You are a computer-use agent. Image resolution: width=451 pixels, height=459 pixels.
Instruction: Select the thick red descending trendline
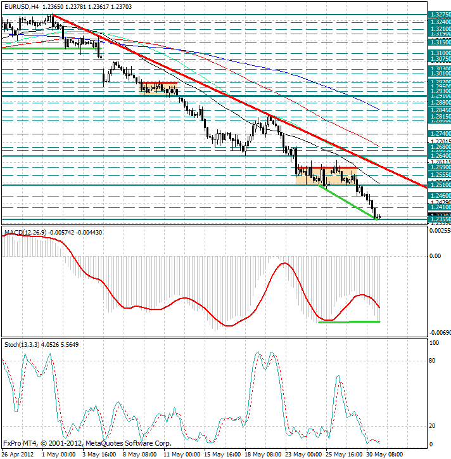click(x=240, y=101)
